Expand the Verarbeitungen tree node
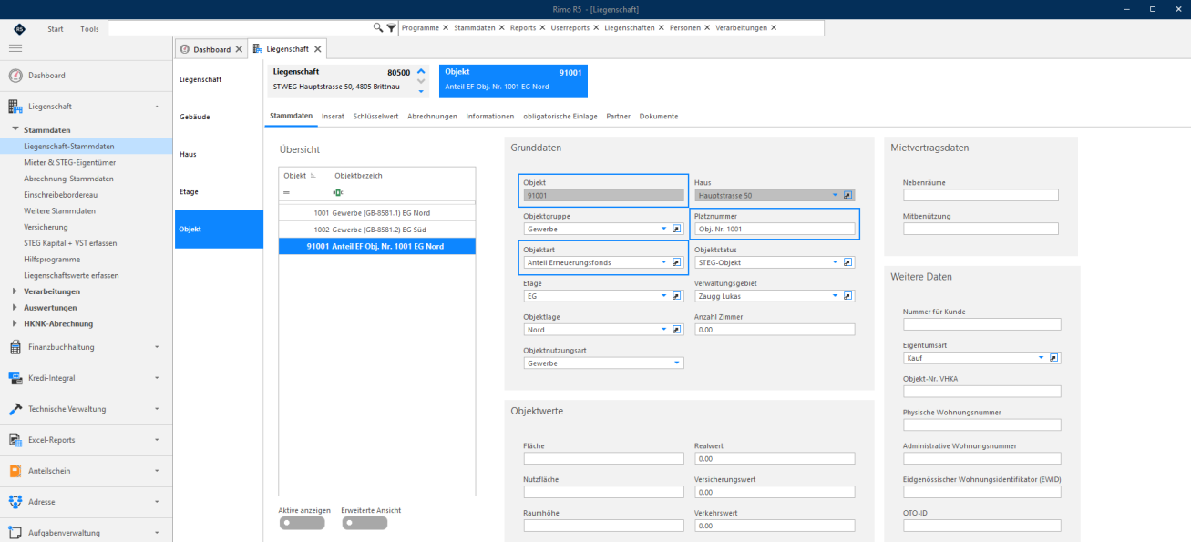Screen dimensions: 1191x542 15,291
